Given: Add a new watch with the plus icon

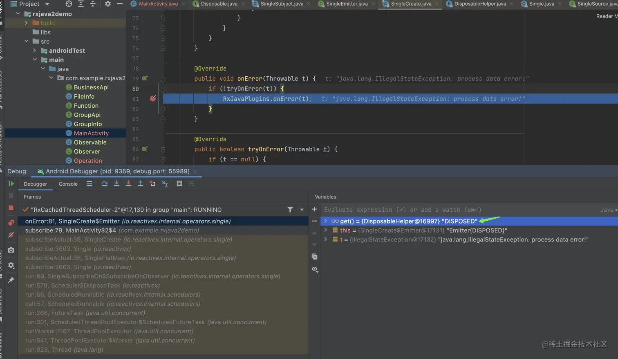Looking at the screenshot, I should tap(314, 209).
